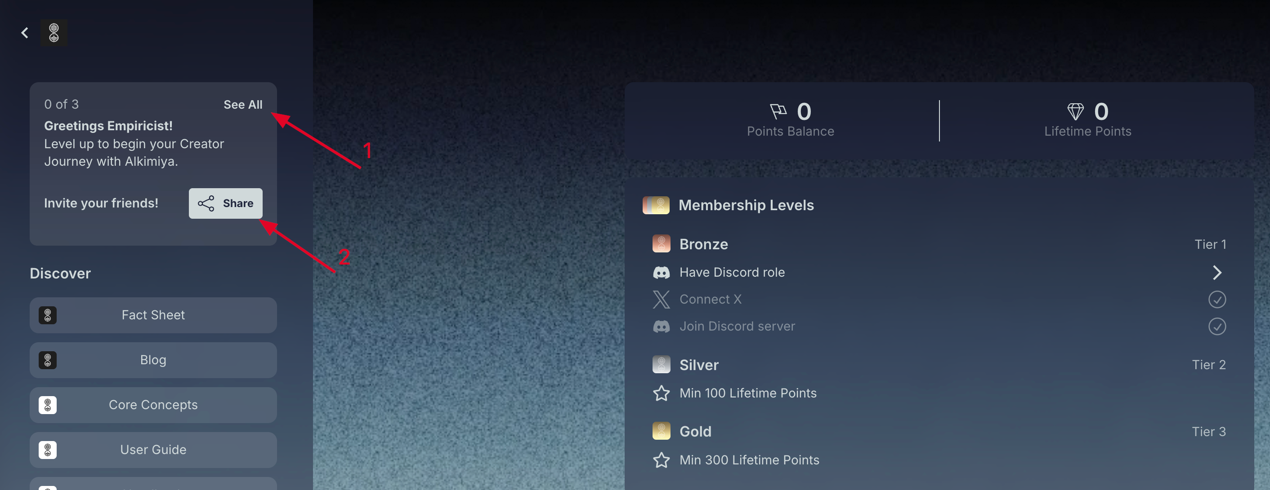The image size is (1270, 490).
Task: Click the Connect X completed checkmark
Action: (x=1217, y=300)
